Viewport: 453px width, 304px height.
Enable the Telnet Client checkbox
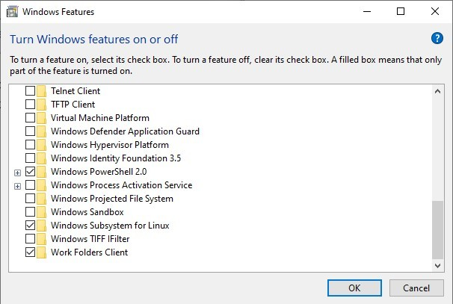pos(30,91)
